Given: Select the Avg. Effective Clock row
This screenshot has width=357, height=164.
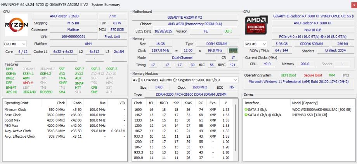Looking at the screenshot, I should (x=65, y=136).
